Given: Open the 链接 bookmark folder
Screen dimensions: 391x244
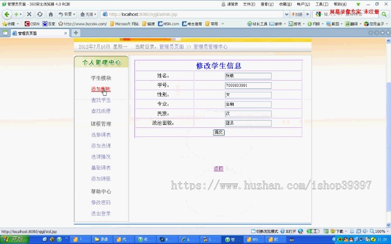Looking at the screenshot, I should coord(149,24).
